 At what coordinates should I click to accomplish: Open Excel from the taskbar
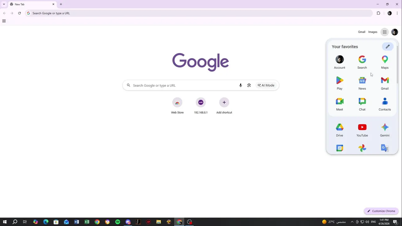(x=87, y=222)
